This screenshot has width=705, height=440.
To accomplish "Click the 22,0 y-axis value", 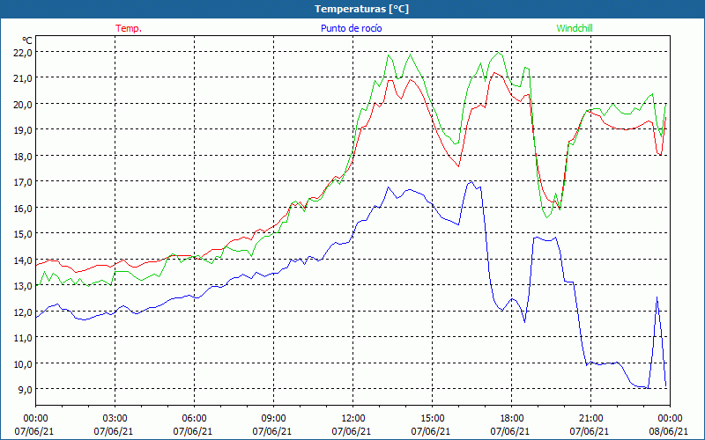I will (24, 52).
